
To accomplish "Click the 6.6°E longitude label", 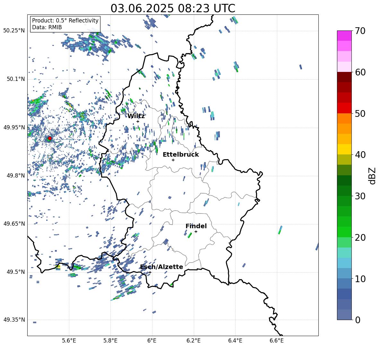I will [x=277, y=341].
